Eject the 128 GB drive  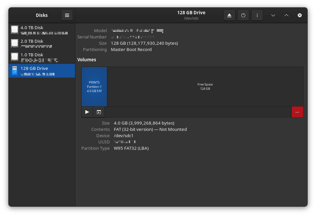point(229,15)
